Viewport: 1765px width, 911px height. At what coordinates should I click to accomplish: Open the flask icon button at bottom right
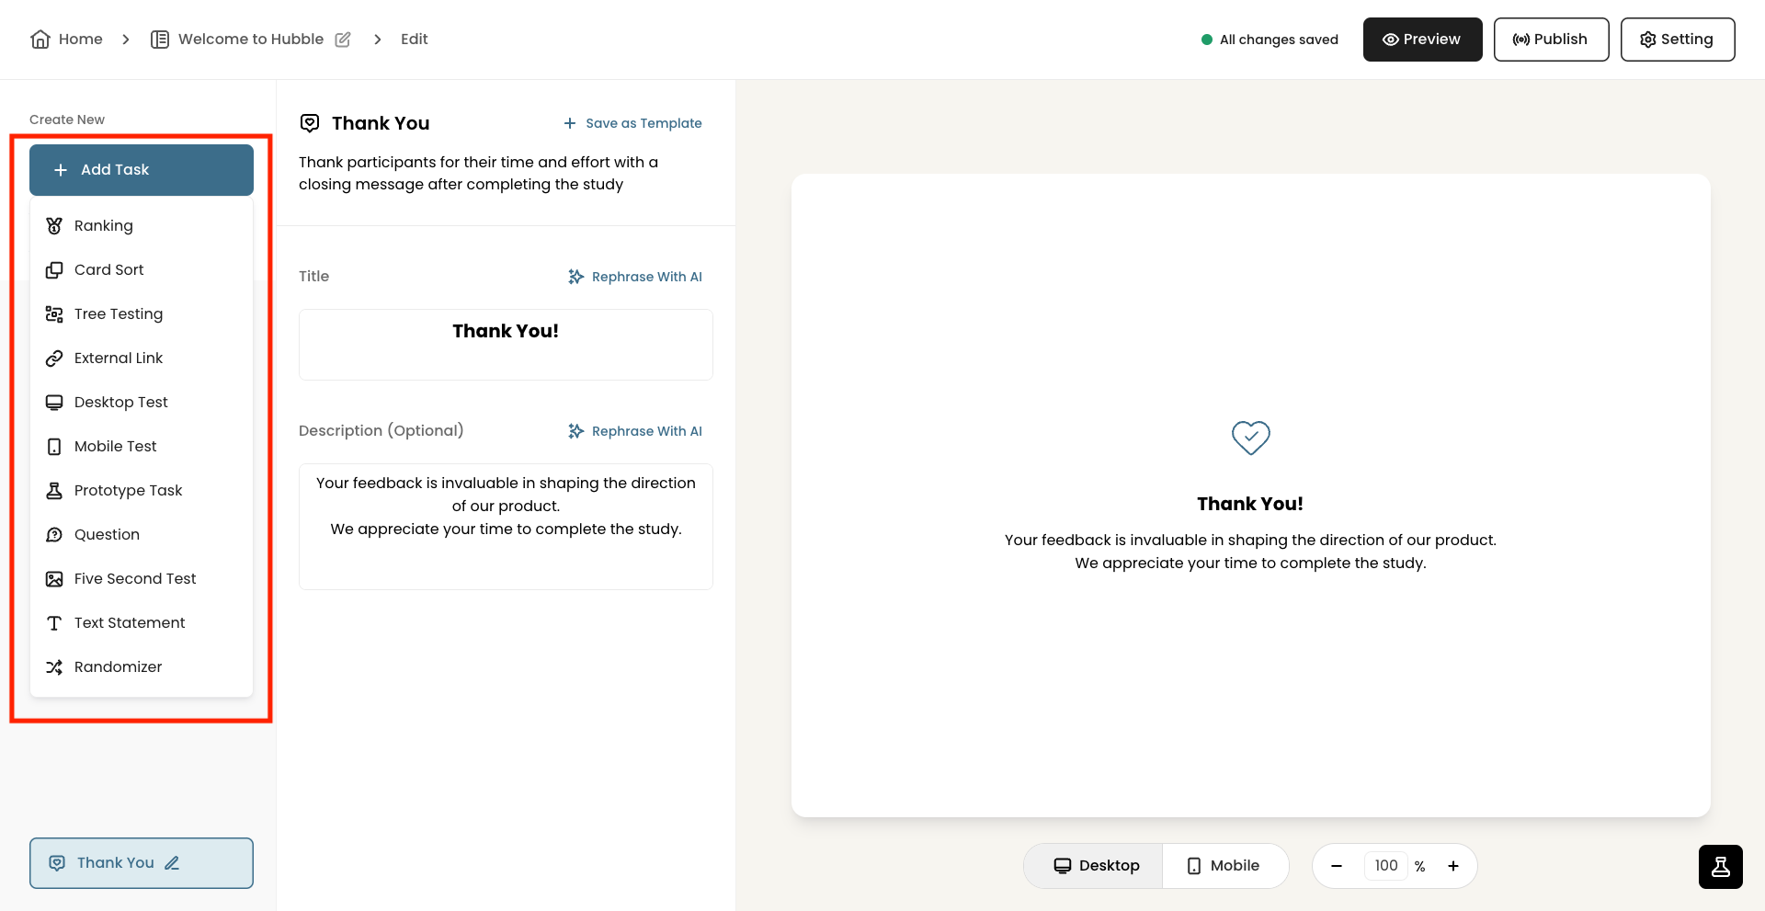point(1720,866)
